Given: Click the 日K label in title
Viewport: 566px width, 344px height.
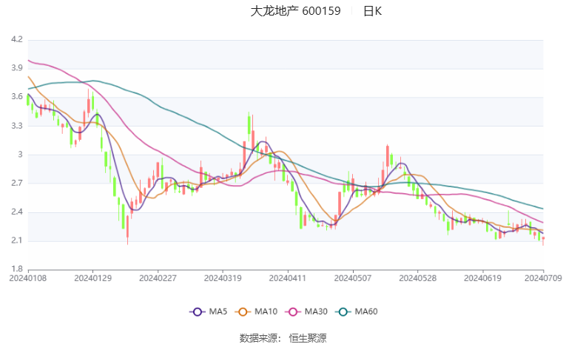Looking at the screenshot, I should (x=372, y=11).
